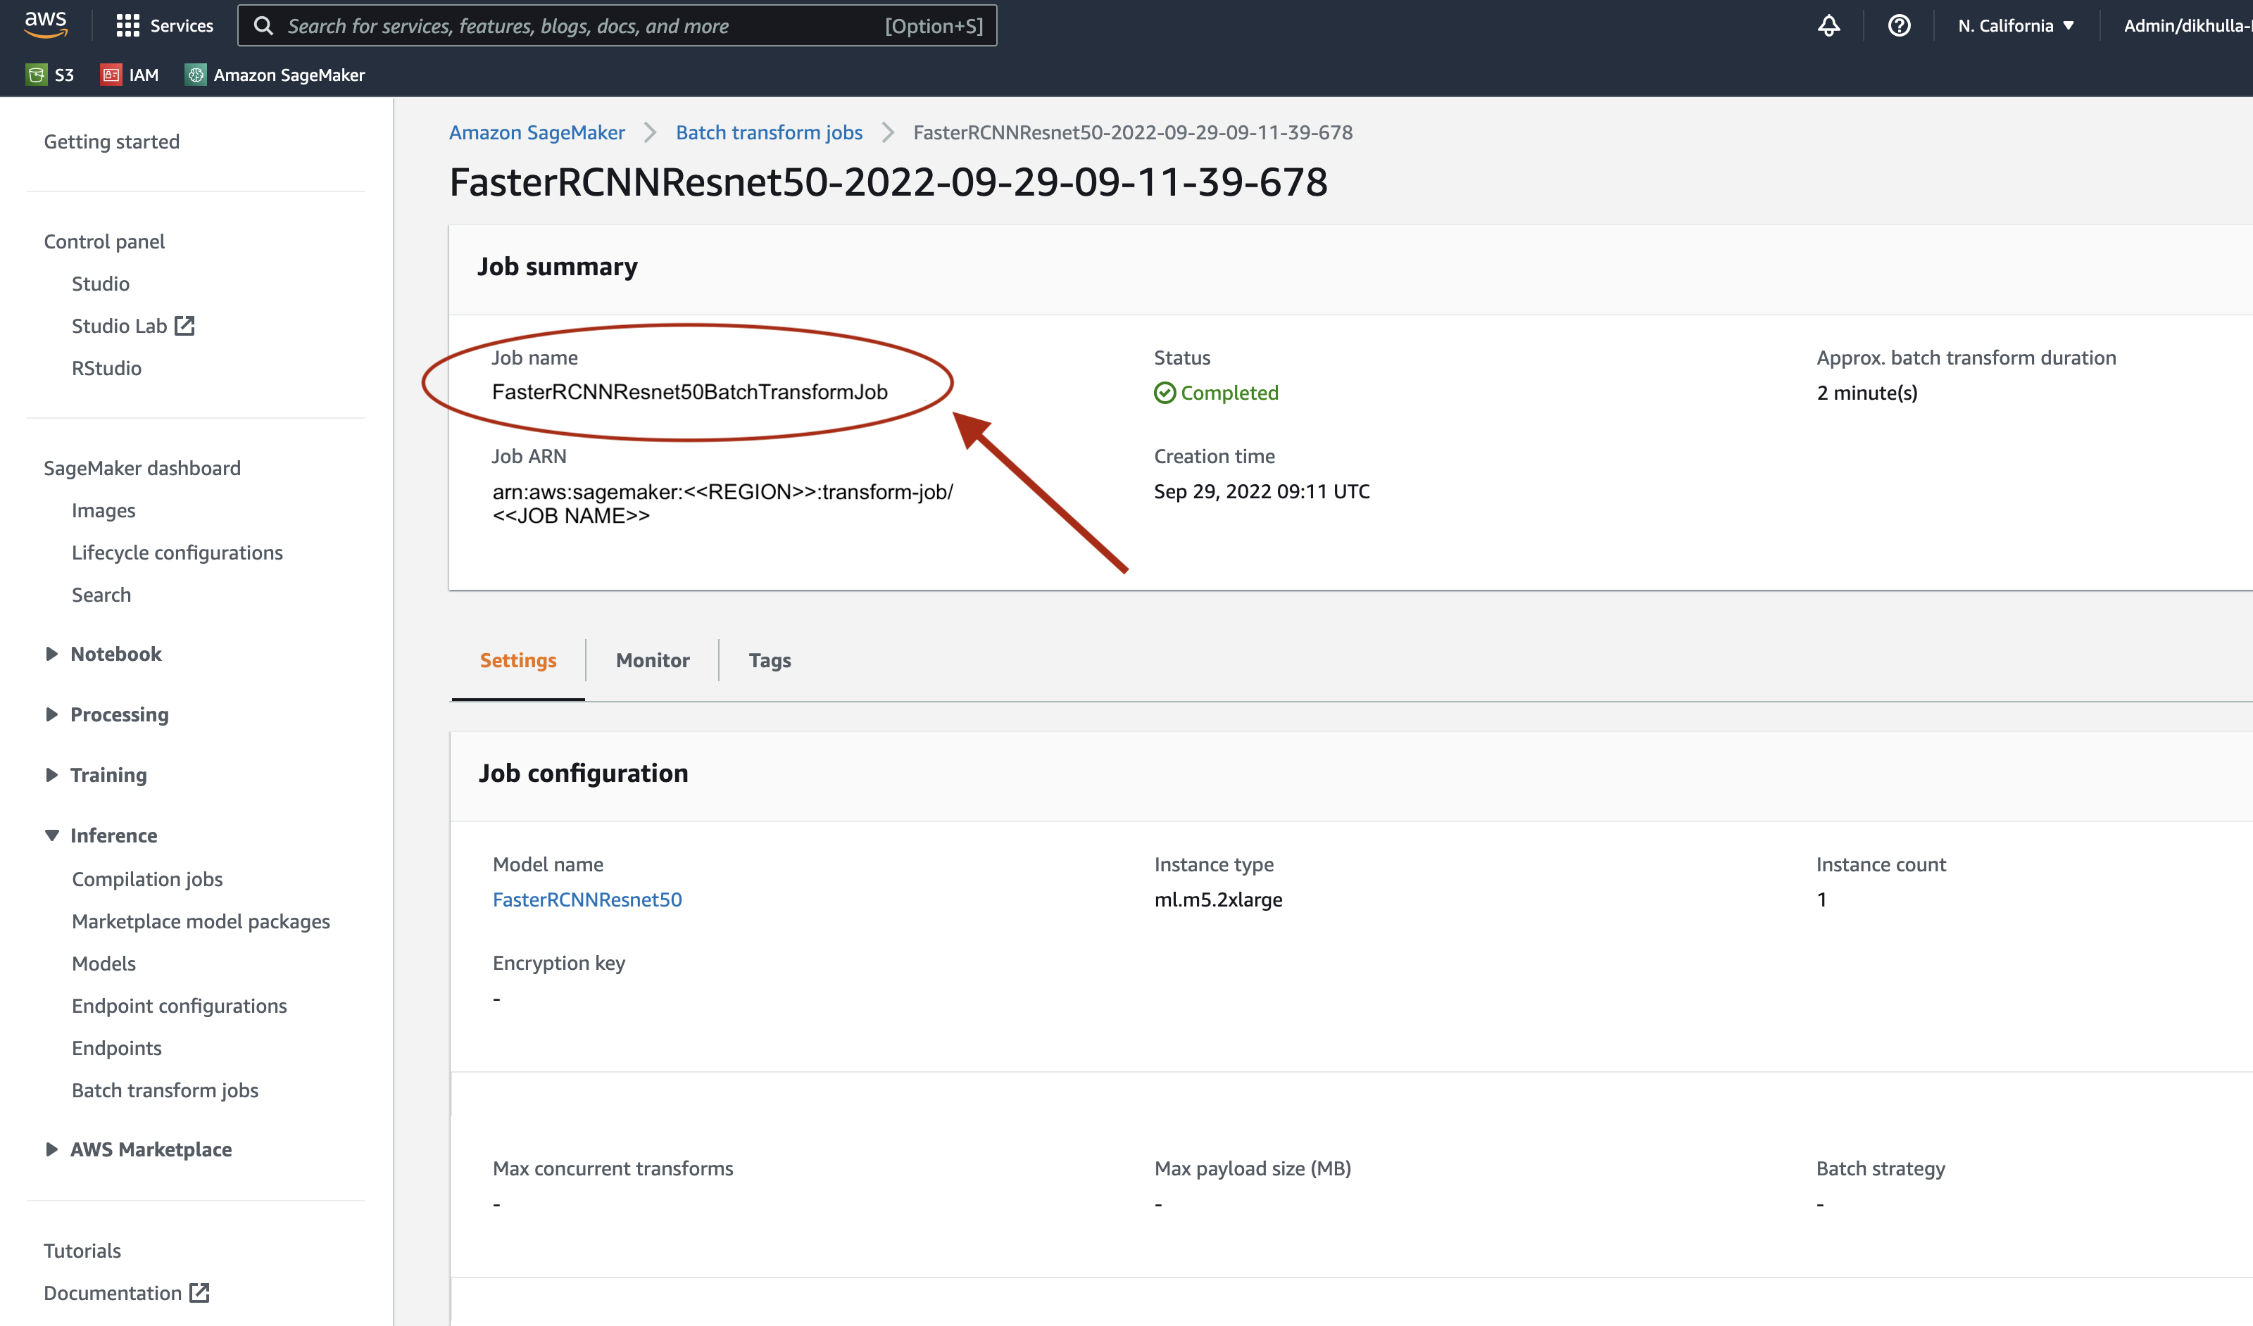Click the search magnifier icon
The height and width of the screenshot is (1326, 2253).
tap(263, 26)
